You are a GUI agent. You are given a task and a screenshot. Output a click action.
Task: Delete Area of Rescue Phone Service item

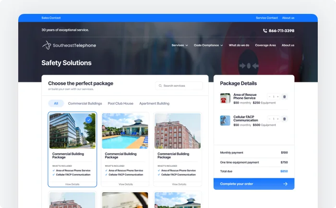click(x=284, y=97)
